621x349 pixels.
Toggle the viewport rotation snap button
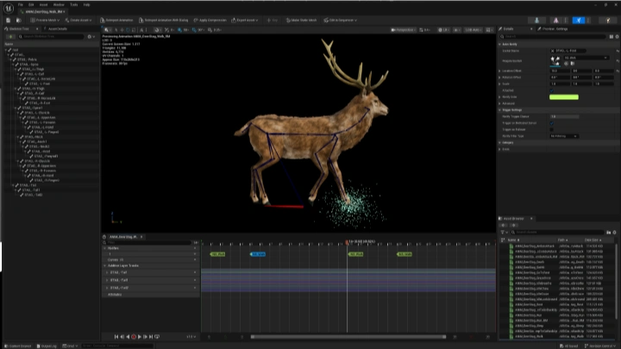(194, 29)
